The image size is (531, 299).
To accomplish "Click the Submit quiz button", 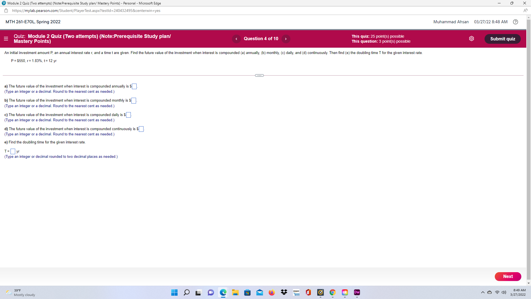I will click(x=503, y=39).
